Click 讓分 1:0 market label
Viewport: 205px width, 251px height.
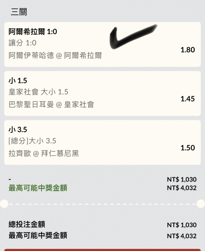coord(22,43)
